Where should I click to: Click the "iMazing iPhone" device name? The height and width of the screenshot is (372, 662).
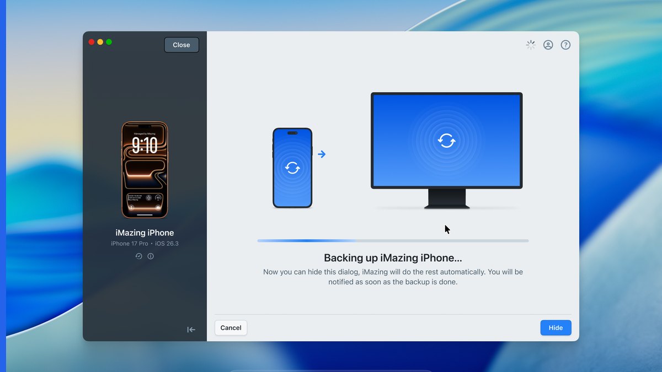coord(145,233)
